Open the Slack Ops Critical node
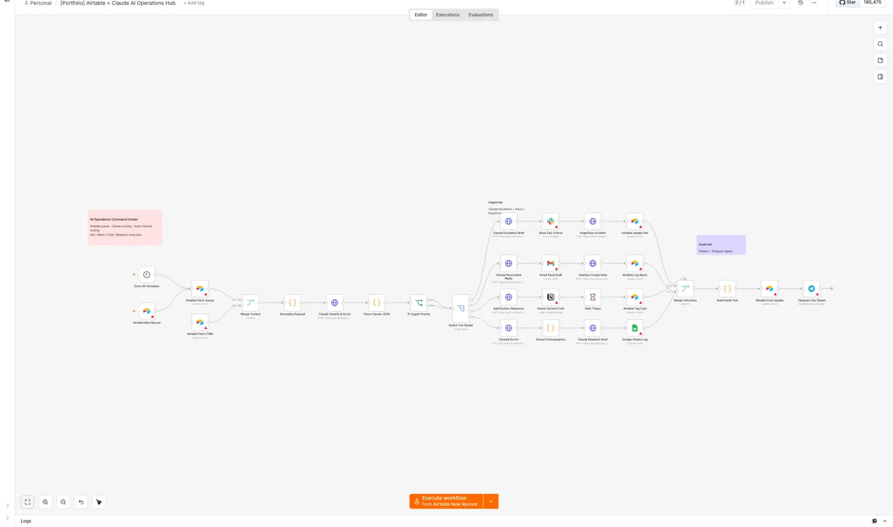This screenshot has width=893, height=527. click(551, 221)
